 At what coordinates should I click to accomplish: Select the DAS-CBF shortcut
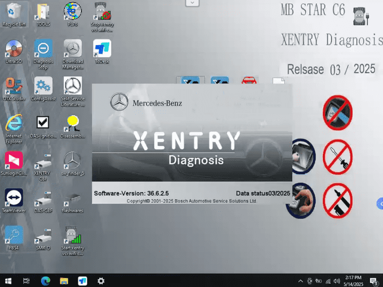pos(43,202)
